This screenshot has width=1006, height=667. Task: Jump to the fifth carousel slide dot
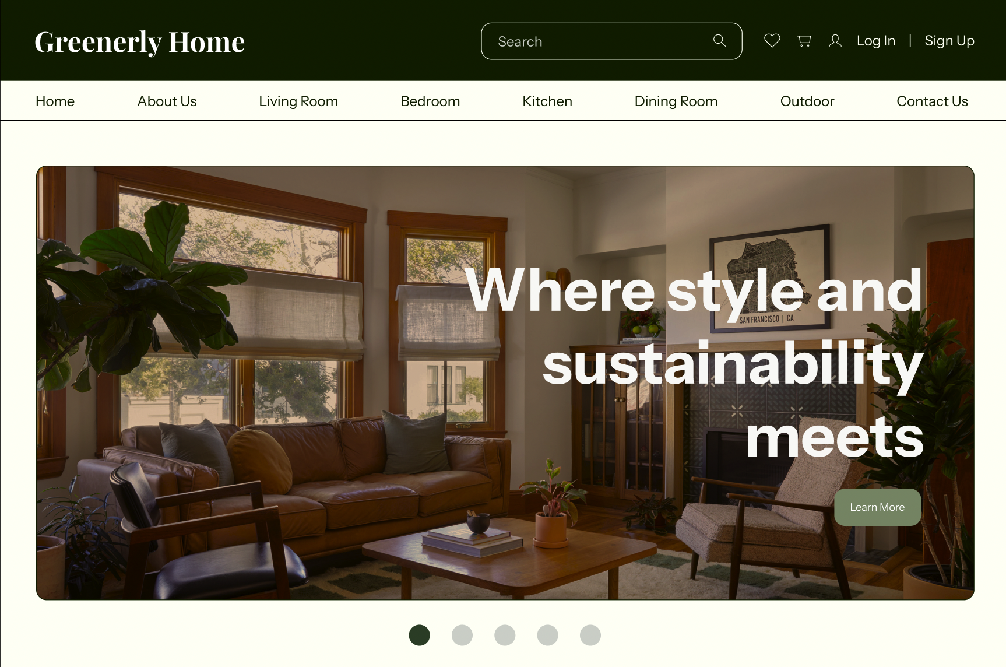coord(590,635)
